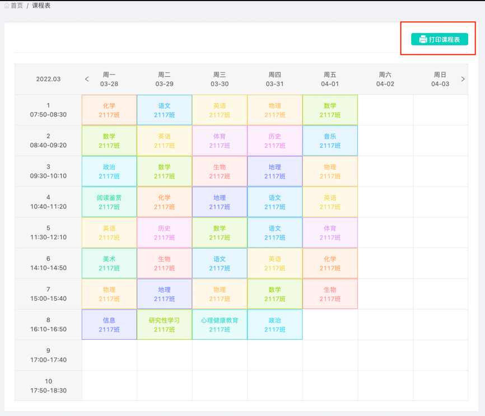The height and width of the screenshot is (416, 485).
Task: Click the period 10 17:50-18:30 row header
Action: point(48,386)
